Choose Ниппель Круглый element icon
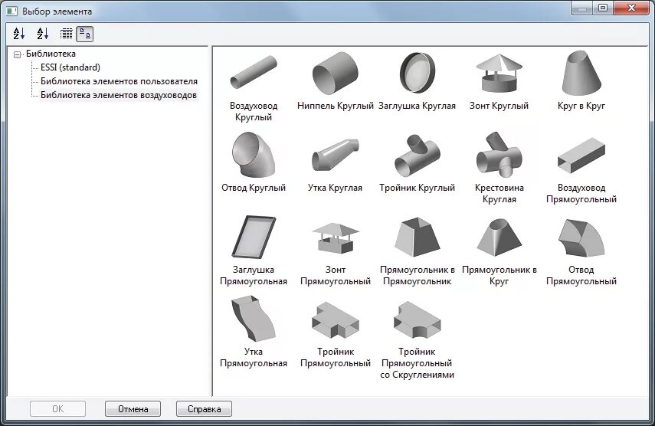Viewport: 655px width, 426px height. pyautogui.click(x=335, y=72)
